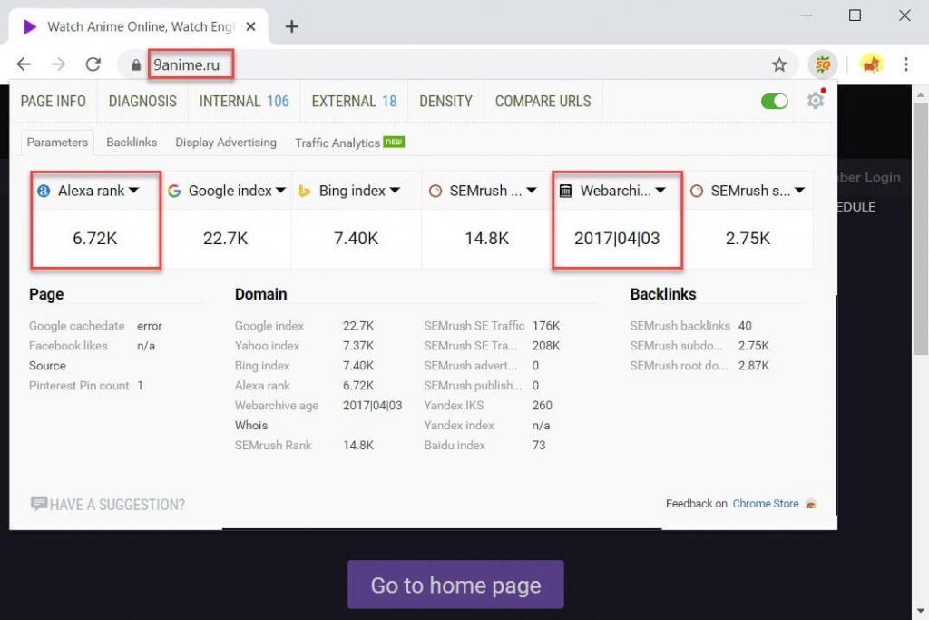Click the 9anime.ru address bar
The height and width of the screenshot is (620, 929).
pos(456,64)
